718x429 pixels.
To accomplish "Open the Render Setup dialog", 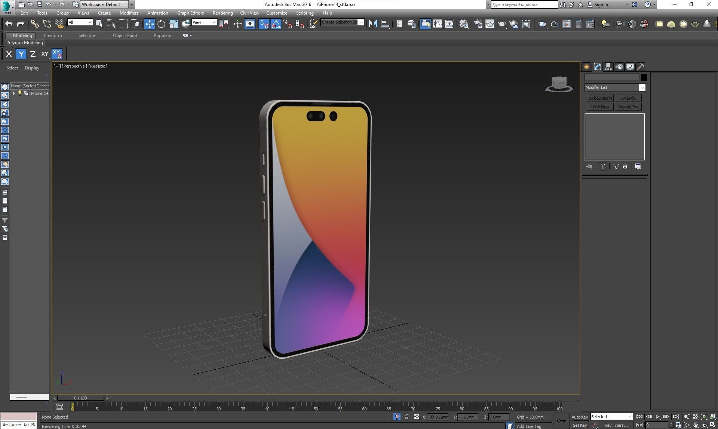I will coord(478,24).
